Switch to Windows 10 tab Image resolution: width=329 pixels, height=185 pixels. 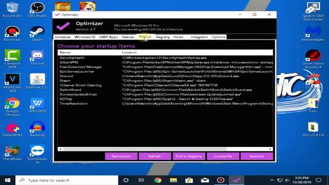pyautogui.click(x=85, y=37)
